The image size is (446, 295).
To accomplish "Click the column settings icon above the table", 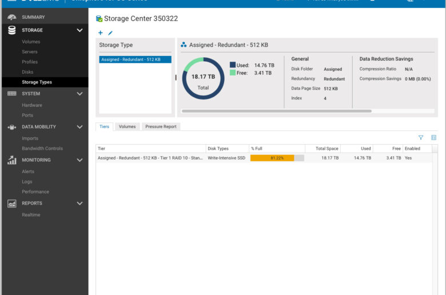I will (x=434, y=138).
